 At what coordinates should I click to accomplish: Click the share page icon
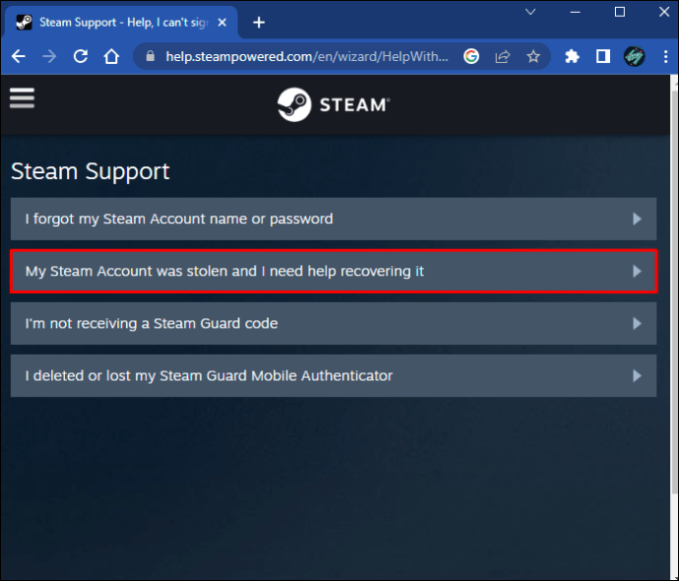502,56
